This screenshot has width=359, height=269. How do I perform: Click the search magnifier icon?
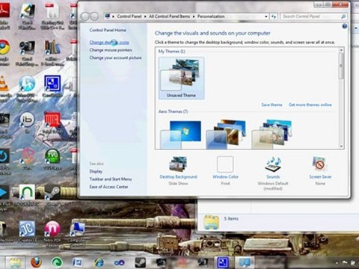click(343, 16)
